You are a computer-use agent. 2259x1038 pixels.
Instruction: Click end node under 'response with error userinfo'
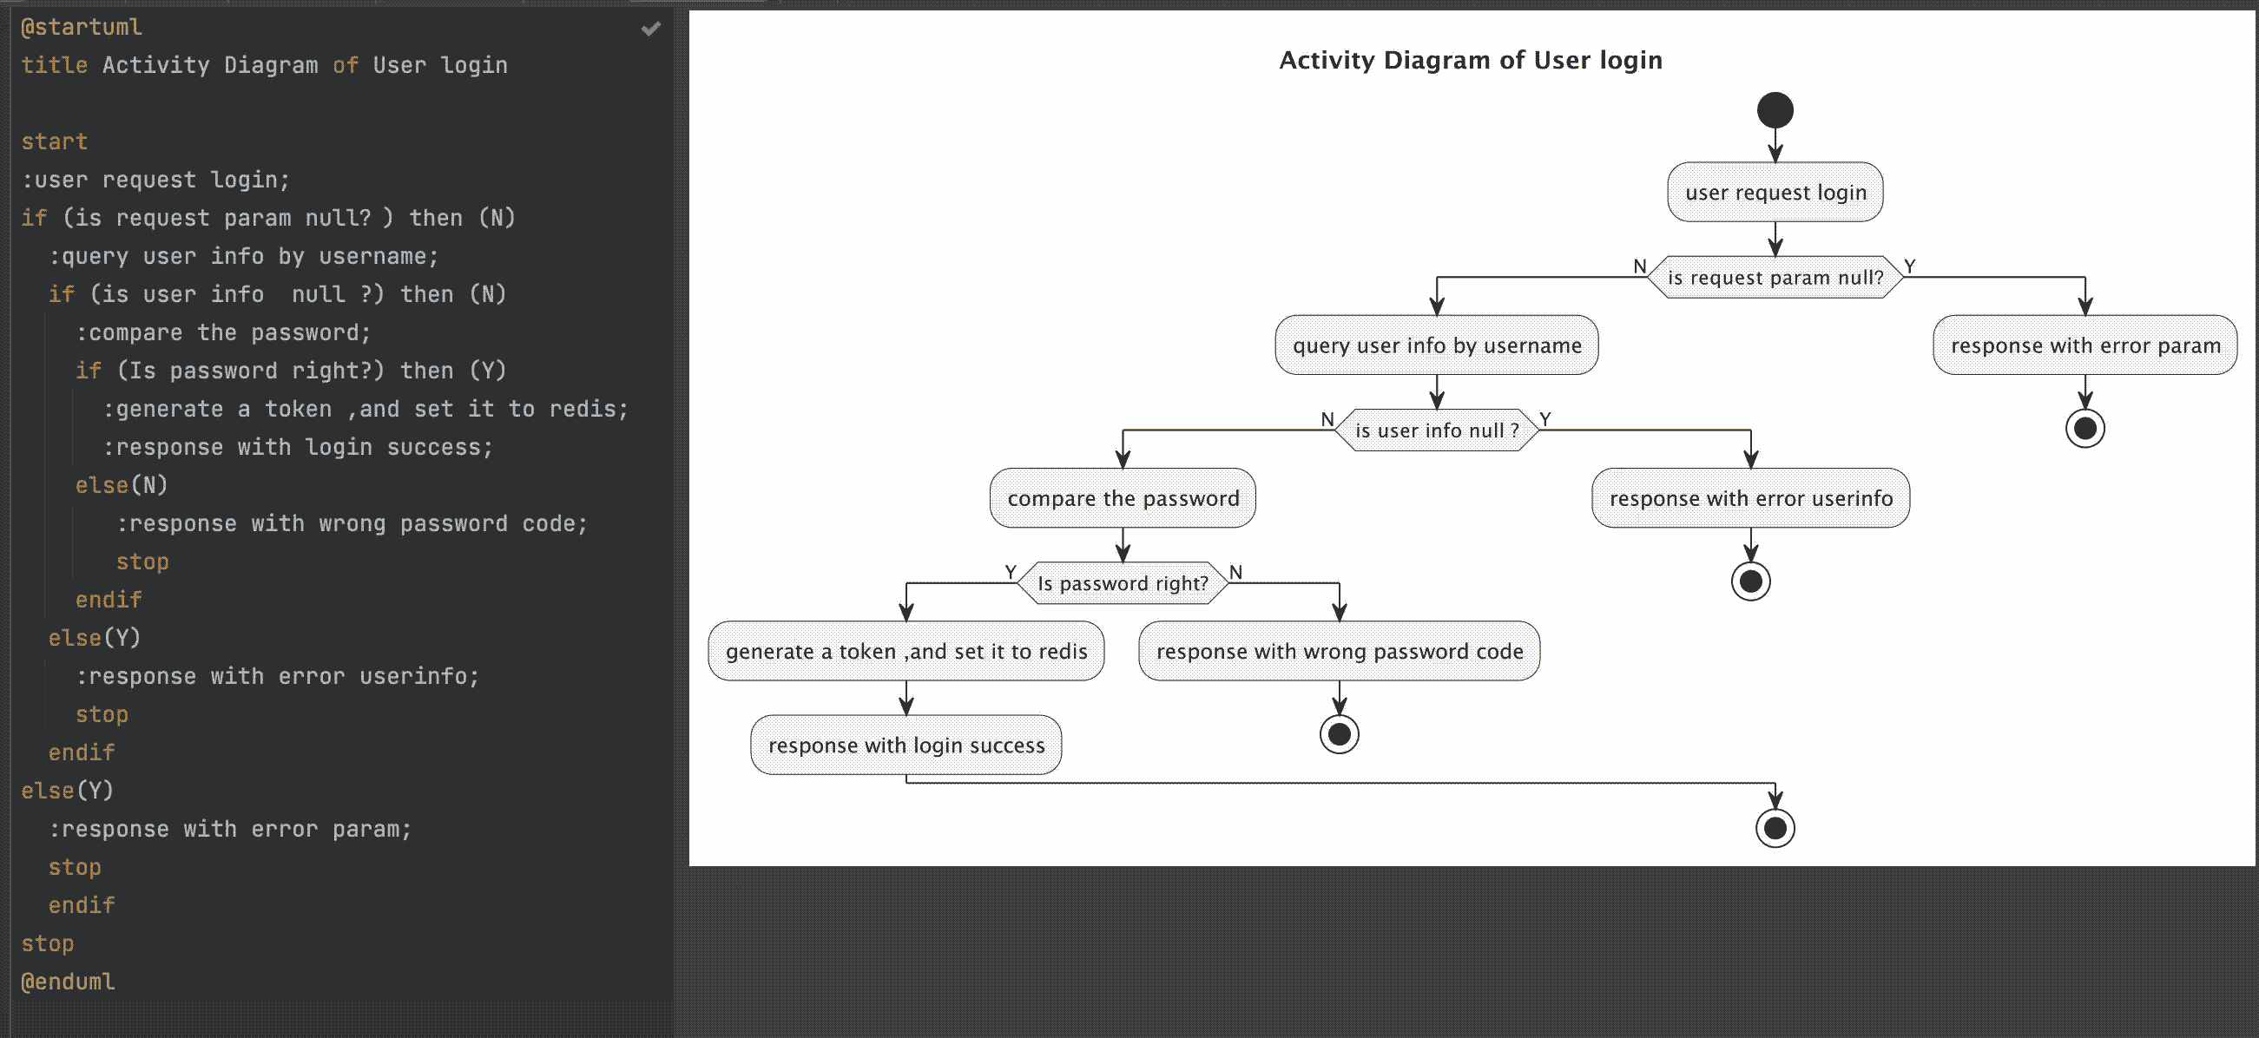tap(1750, 581)
